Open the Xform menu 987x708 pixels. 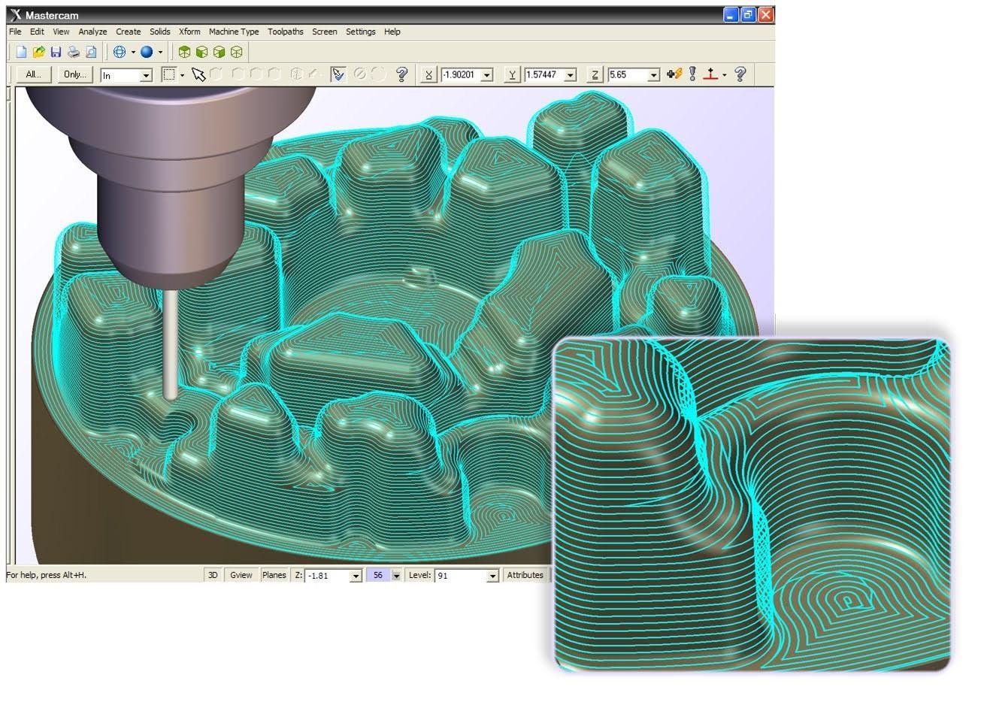pyautogui.click(x=189, y=32)
